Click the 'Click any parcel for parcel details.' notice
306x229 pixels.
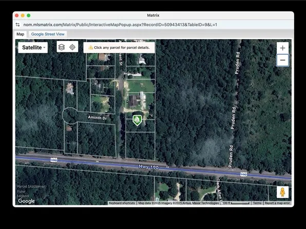119,47
